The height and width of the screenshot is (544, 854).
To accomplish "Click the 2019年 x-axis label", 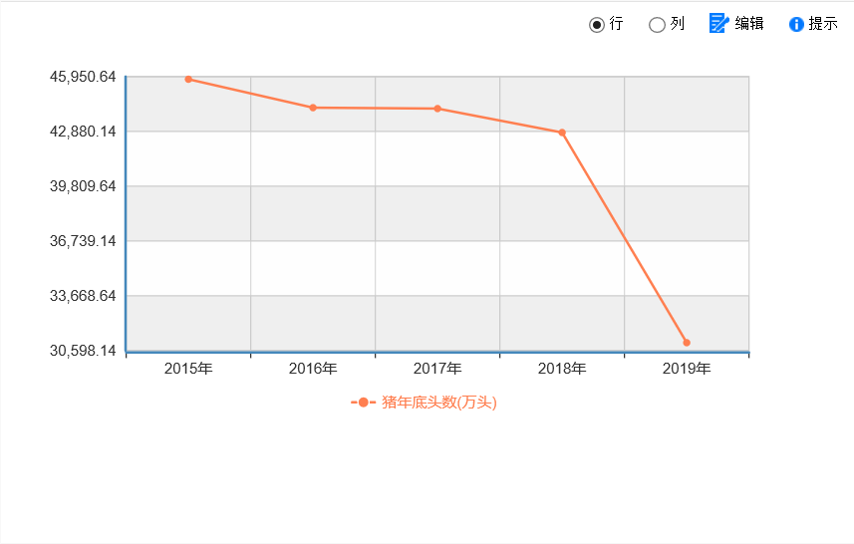I will tap(687, 369).
